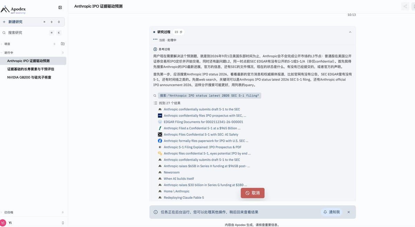This screenshot has height=227, width=415.
Task: Open 'When AI builds itself' link
Action: click(179, 179)
